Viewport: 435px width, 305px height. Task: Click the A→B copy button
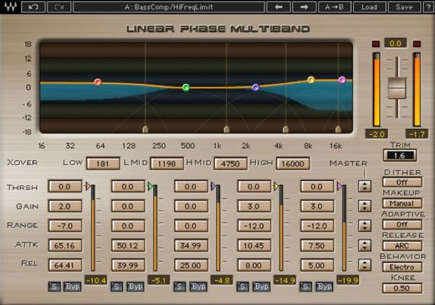point(334,7)
